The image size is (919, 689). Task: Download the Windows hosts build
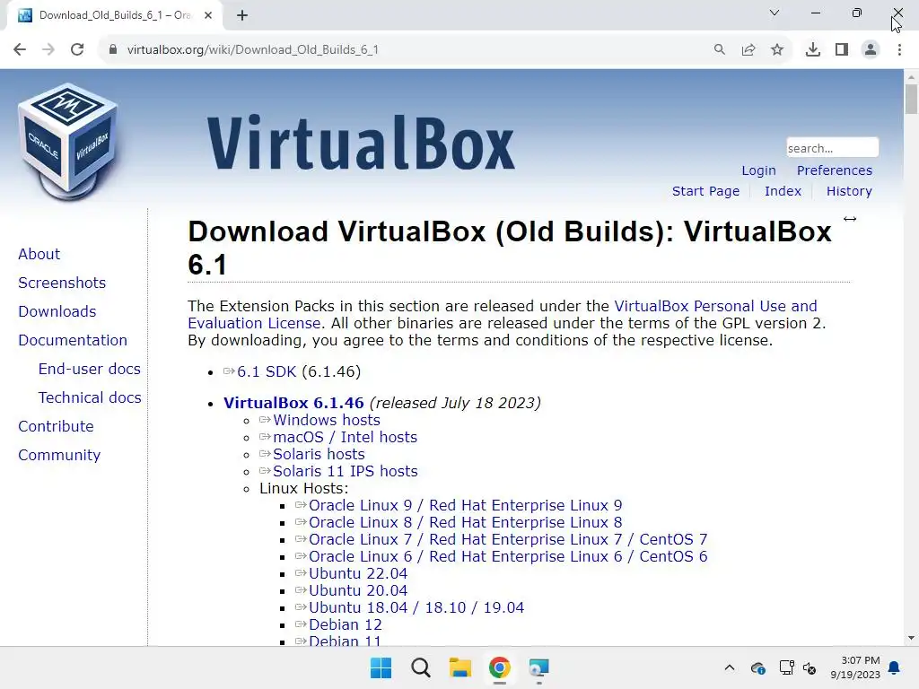[327, 420]
